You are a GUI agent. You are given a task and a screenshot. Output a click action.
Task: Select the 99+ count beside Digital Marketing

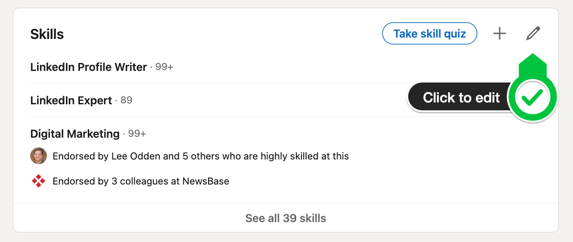137,134
